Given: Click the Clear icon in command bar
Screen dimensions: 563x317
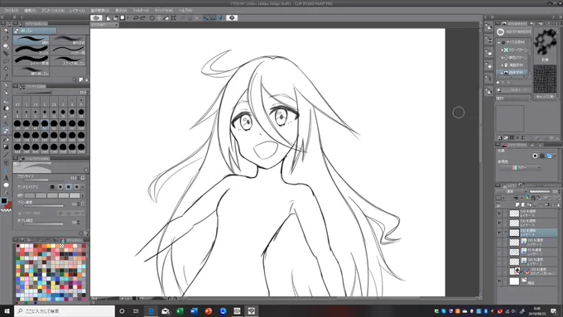Looking at the screenshot, I should pos(152,18).
